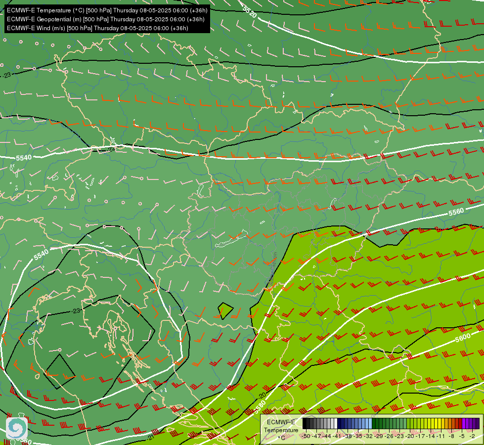Click the -20 isotherm label on the map
The width and height of the screenshot is (484, 445).
tap(262, 395)
